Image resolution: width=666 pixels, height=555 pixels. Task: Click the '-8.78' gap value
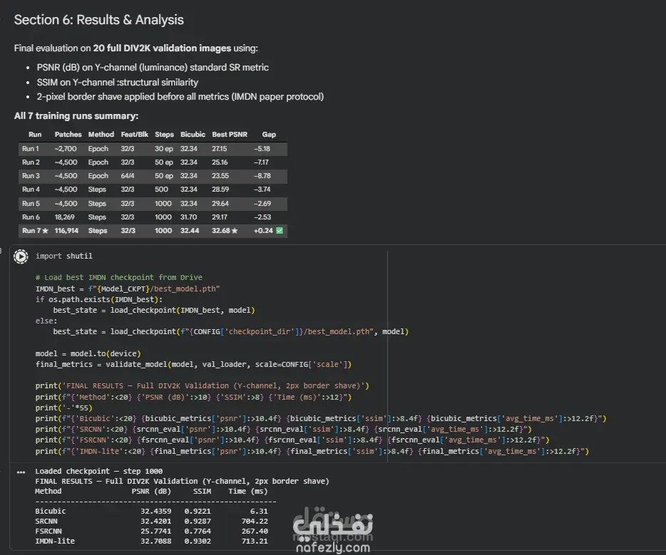point(262,176)
